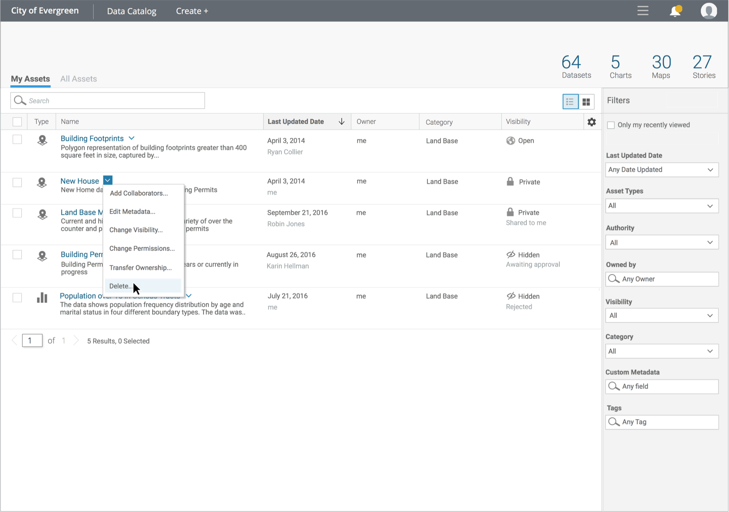The image size is (729, 512).
Task: Open the Asset Types dropdown
Action: pyautogui.click(x=662, y=206)
